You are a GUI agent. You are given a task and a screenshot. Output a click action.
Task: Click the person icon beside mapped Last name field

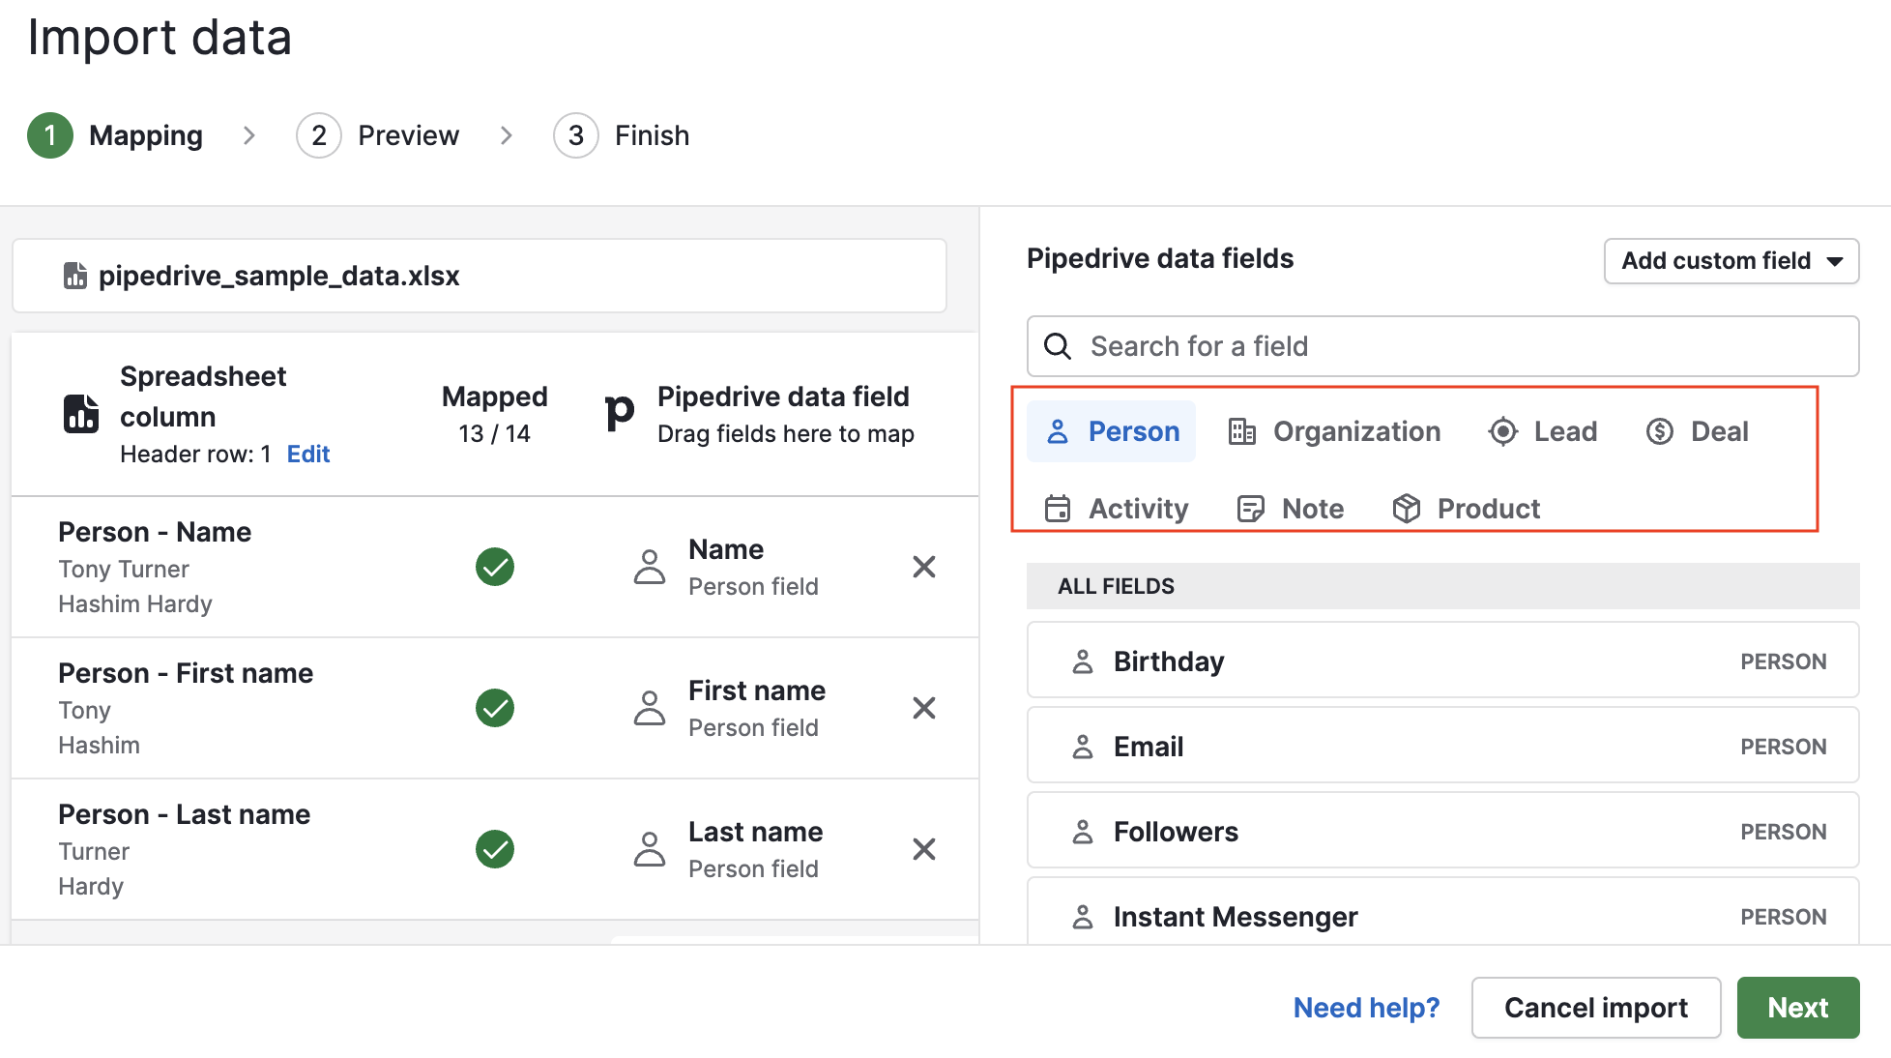(x=650, y=849)
